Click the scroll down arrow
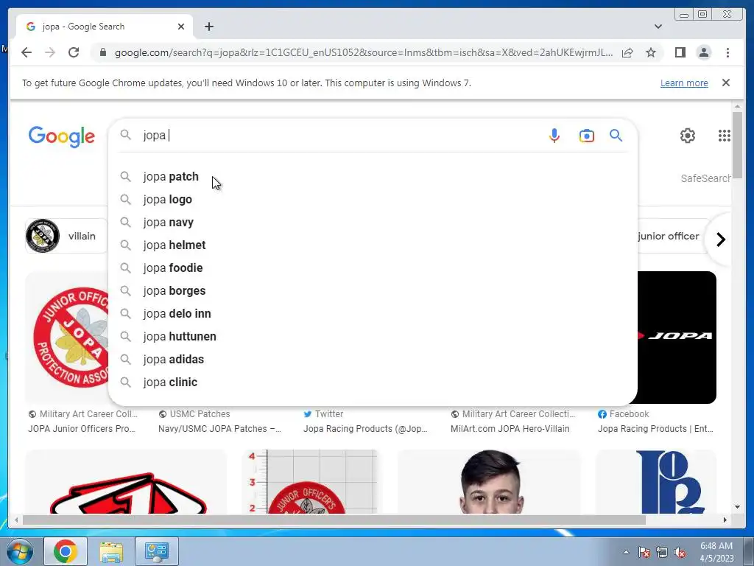754x566 pixels. pyautogui.click(x=737, y=507)
